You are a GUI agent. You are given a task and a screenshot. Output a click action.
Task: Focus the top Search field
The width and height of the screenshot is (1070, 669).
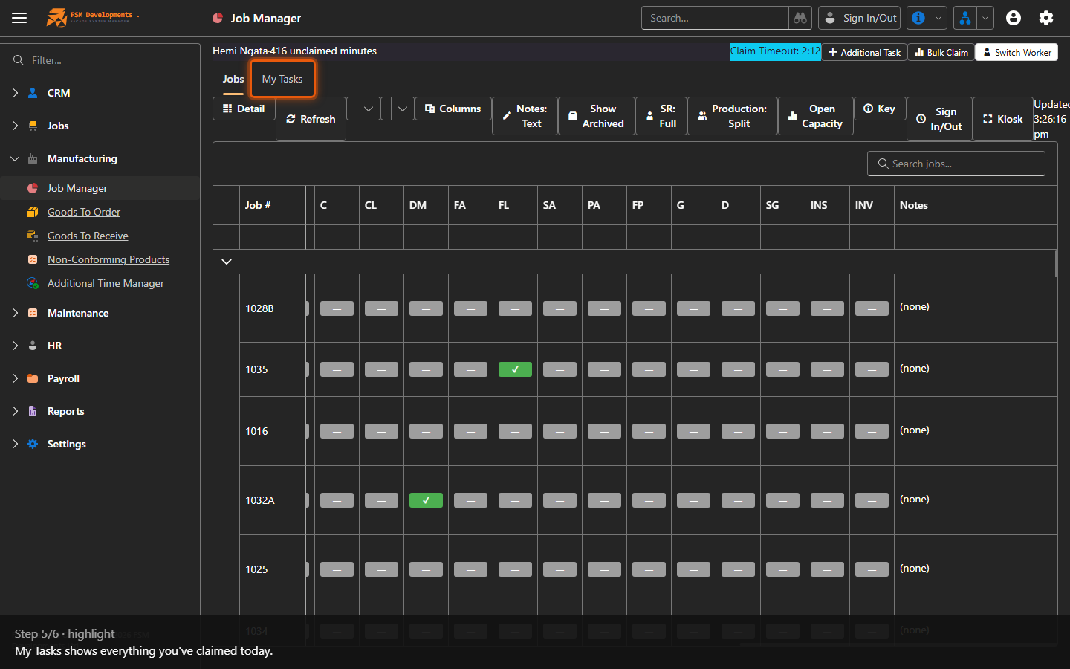(715, 18)
